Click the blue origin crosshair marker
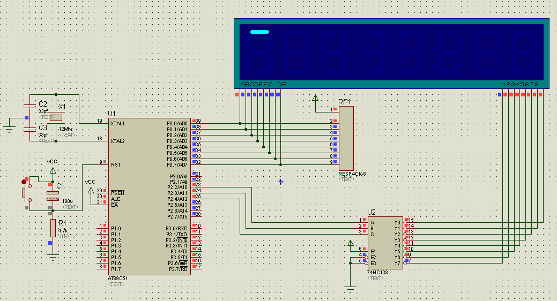 point(280,182)
